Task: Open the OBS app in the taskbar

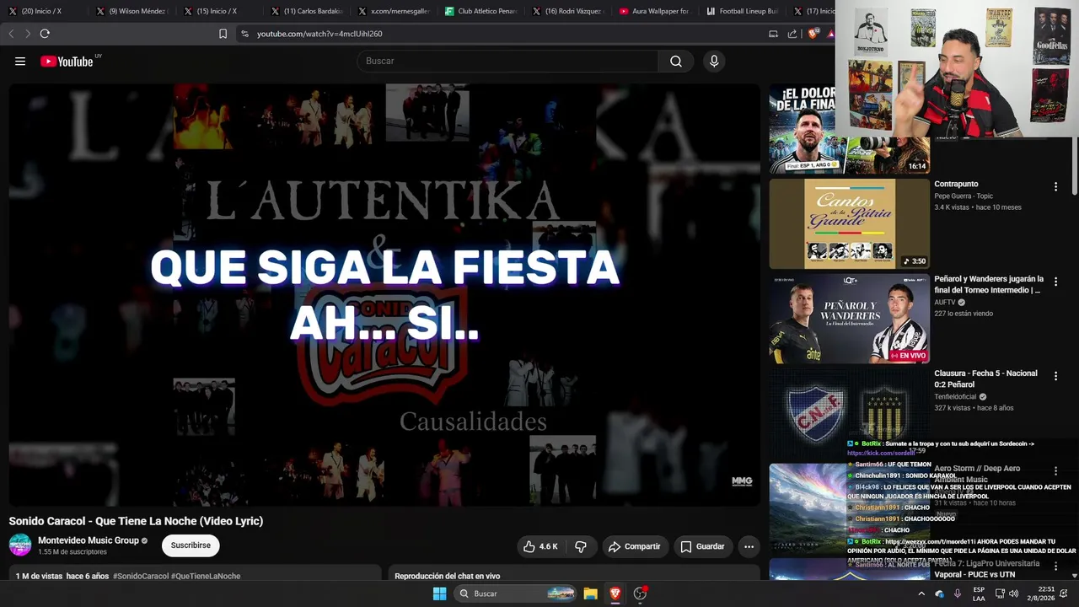Action: (x=640, y=594)
